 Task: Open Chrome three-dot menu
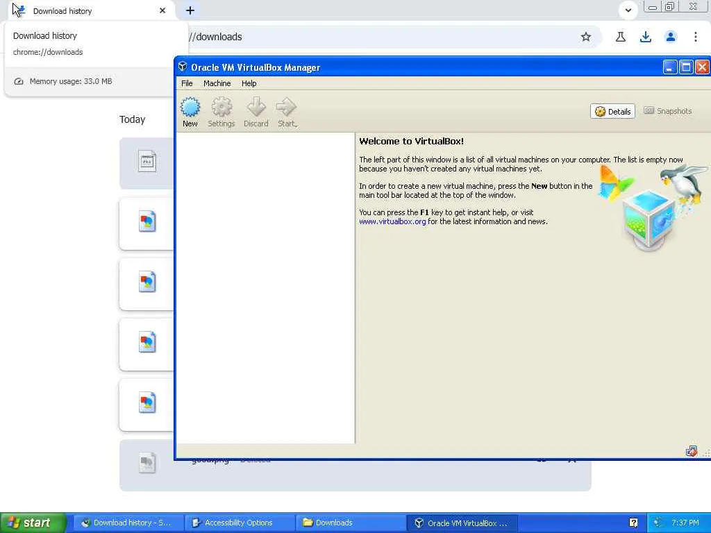(x=695, y=37)
